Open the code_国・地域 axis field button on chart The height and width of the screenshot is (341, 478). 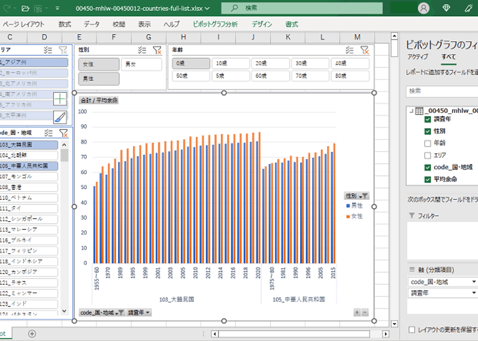(x=102, y=313)
